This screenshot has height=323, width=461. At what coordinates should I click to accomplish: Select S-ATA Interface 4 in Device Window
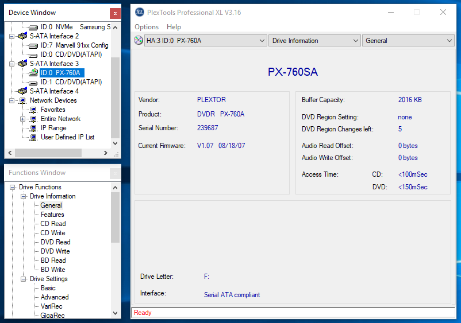54,91
